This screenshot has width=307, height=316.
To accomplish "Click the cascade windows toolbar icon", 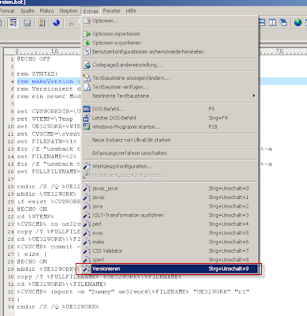I will [x=283, y=23].
